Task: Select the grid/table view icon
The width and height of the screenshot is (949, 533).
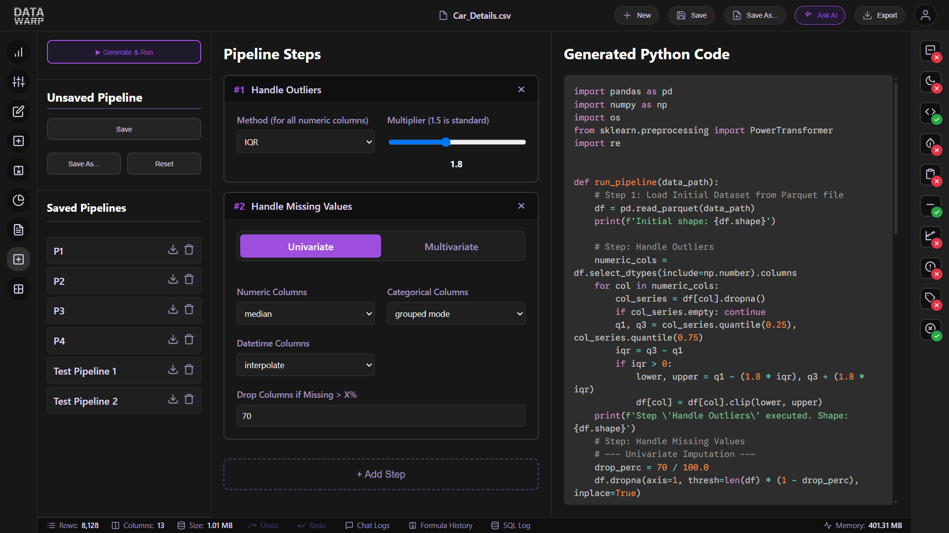Action: click(x=18, y=289)
